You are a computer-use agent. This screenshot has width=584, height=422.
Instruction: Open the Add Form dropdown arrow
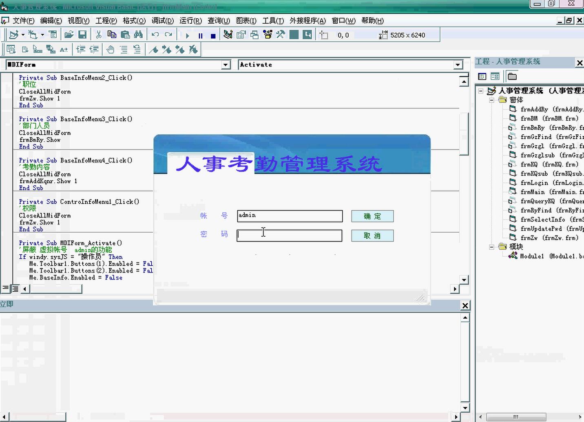[x=42, y=35]
